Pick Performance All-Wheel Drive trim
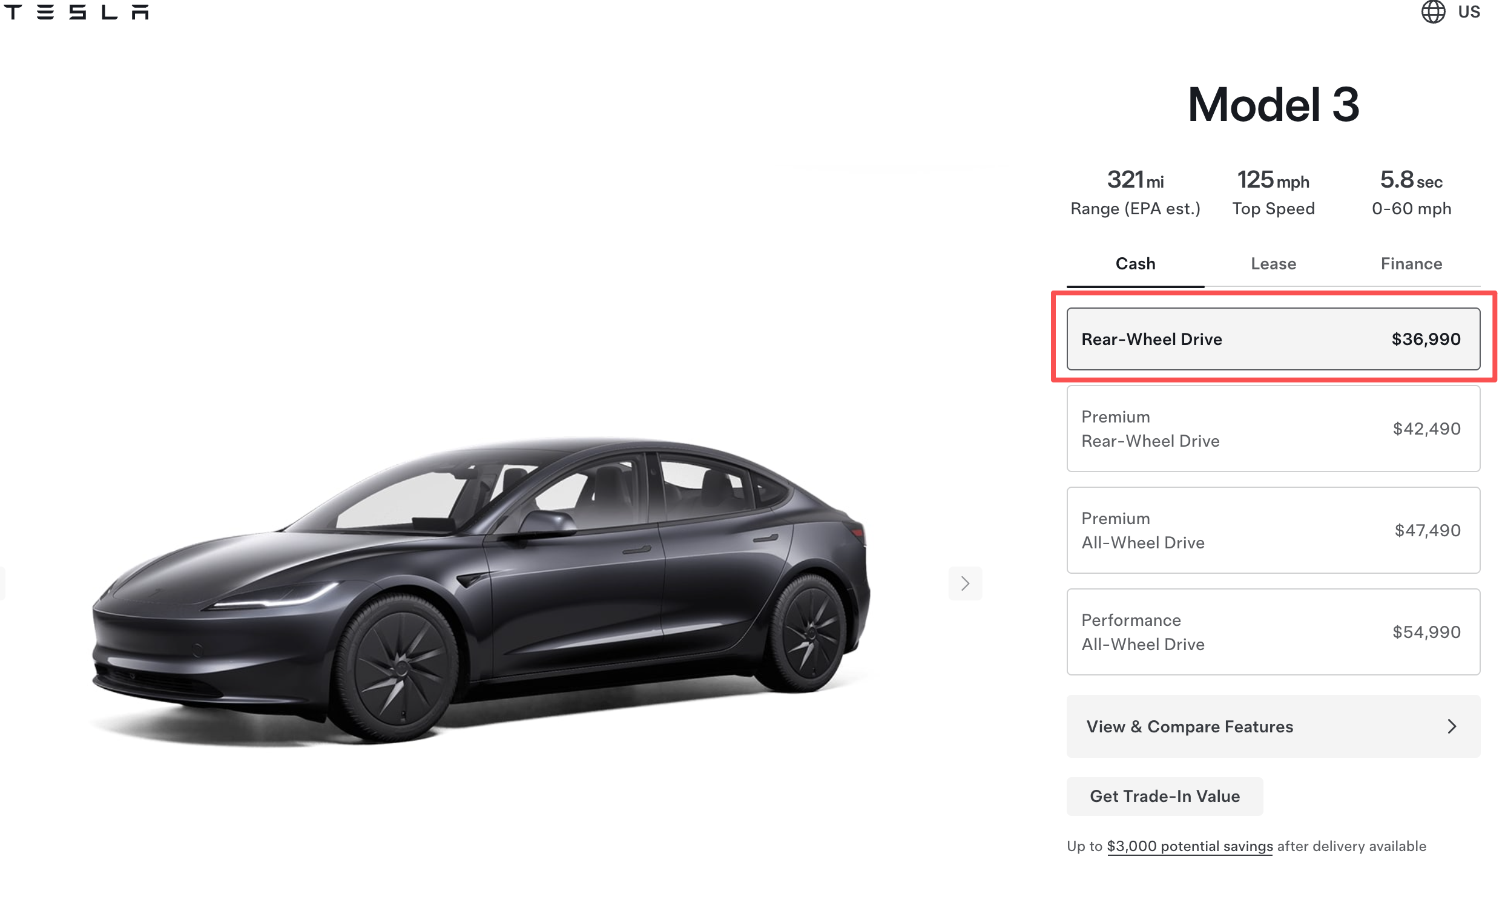The image size is (1505, 897). 1273,632
